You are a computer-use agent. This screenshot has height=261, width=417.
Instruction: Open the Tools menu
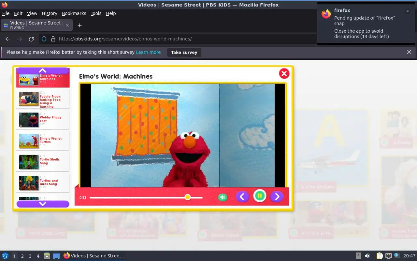(x=96, y=13)
